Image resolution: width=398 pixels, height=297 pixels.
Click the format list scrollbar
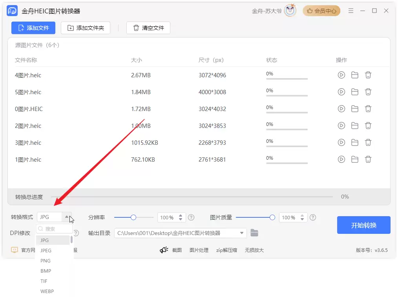(71, 240)
